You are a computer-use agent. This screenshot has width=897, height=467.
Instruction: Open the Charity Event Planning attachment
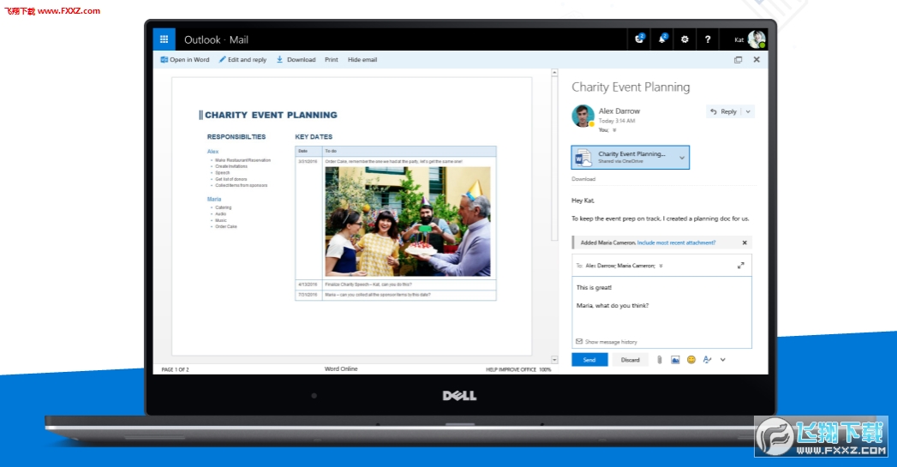(x=625, y=158)
